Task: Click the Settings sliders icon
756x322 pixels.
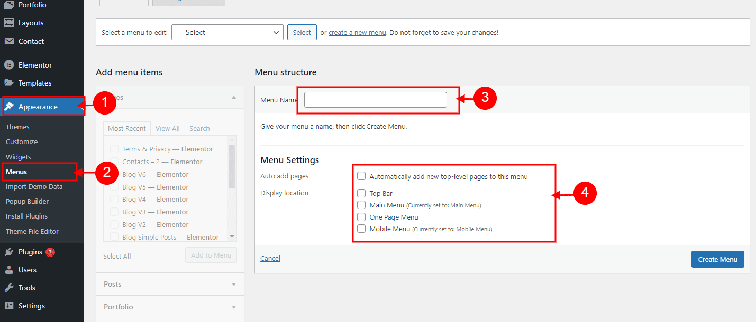Action: coord(9,306)
